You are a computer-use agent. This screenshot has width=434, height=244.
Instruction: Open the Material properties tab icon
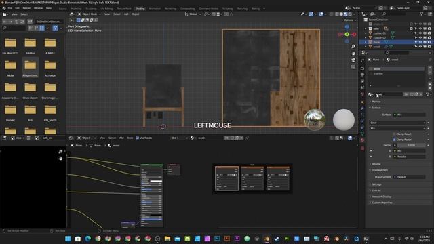tap(362, 140)
